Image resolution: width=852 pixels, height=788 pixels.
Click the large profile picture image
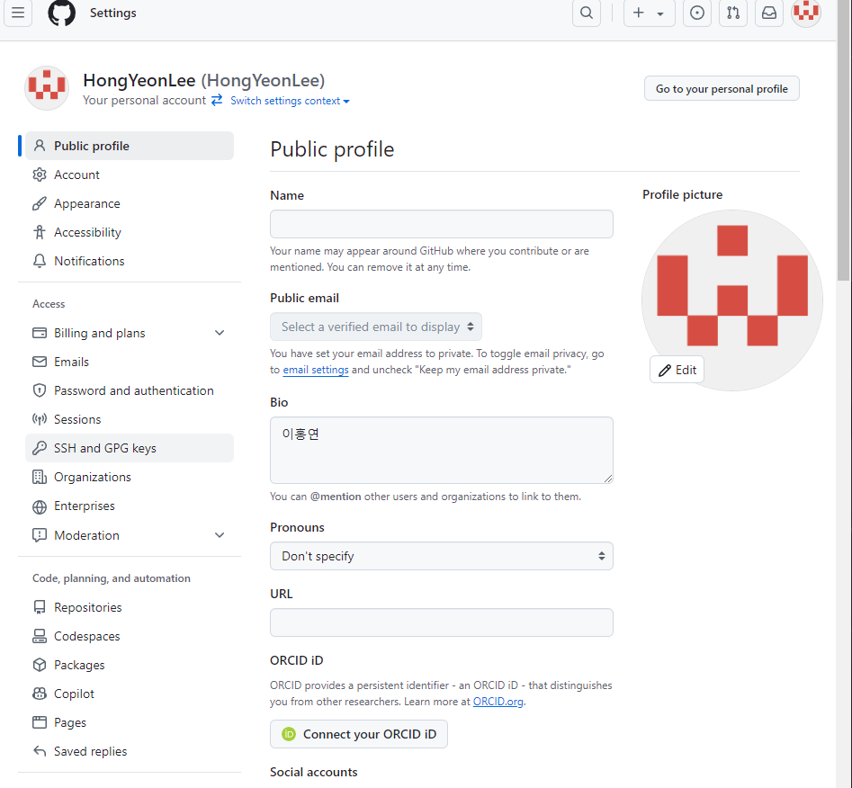tap(732, 300)
